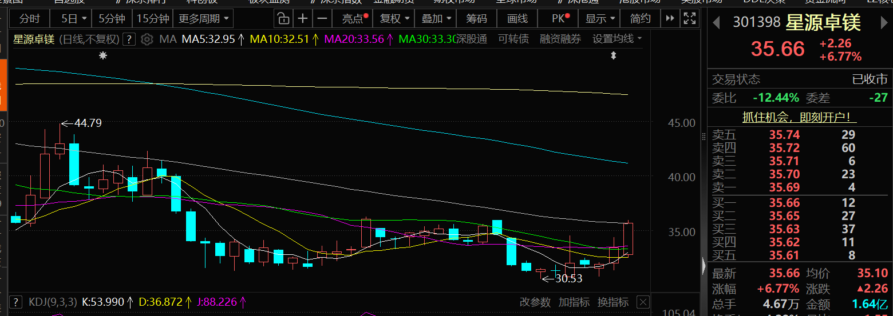Click 抓住机会,即刻开户 link

click(x=800, y=117)
